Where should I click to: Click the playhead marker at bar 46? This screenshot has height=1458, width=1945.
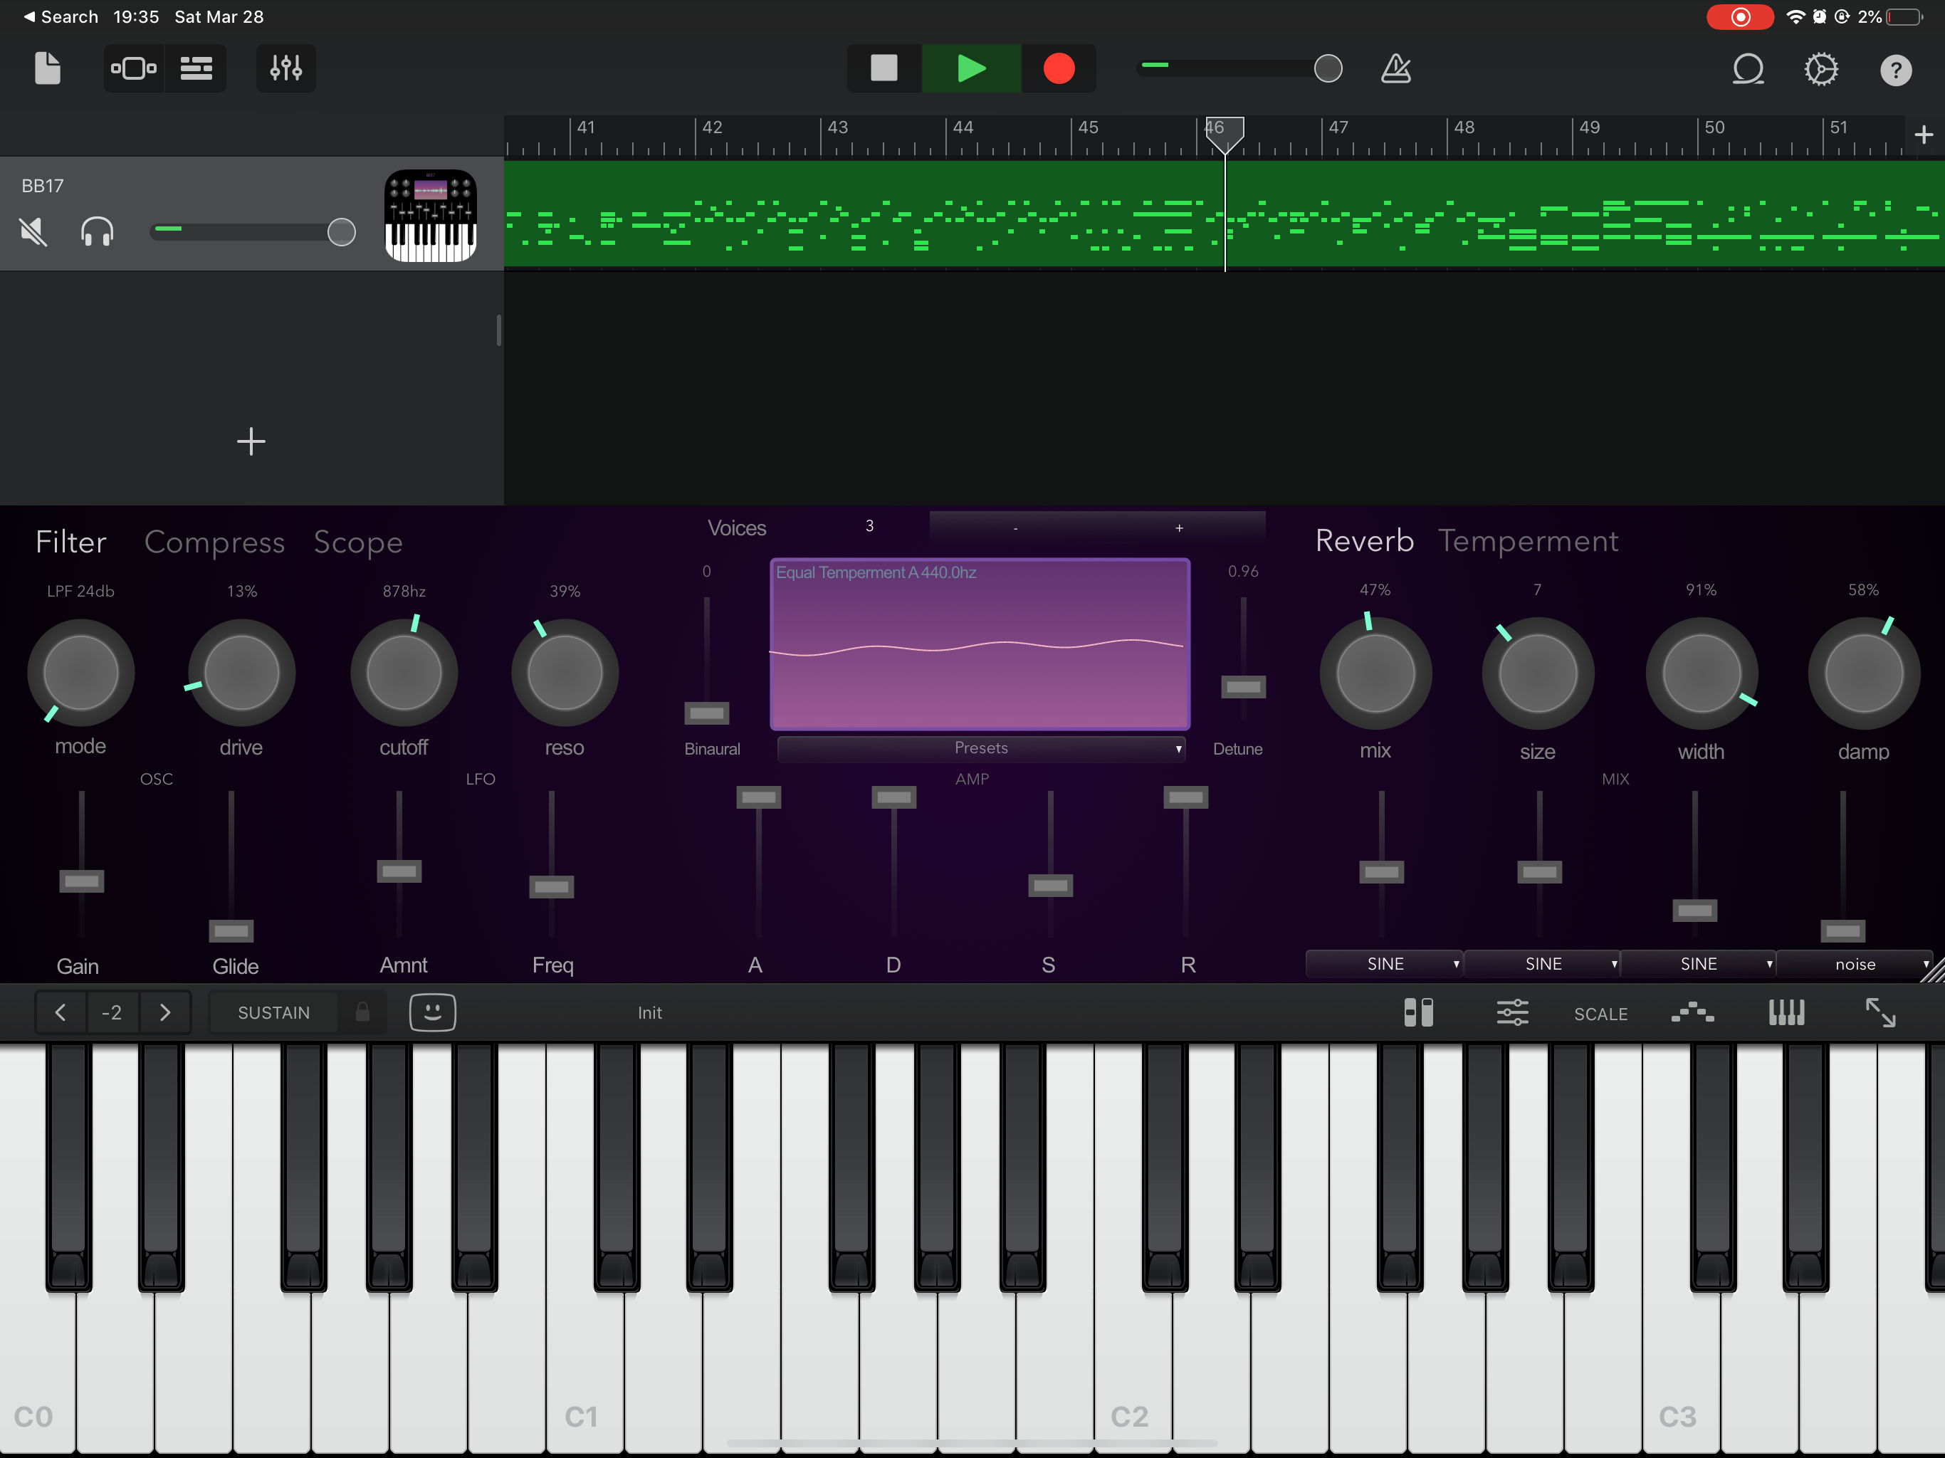(x=1224, y=135)
